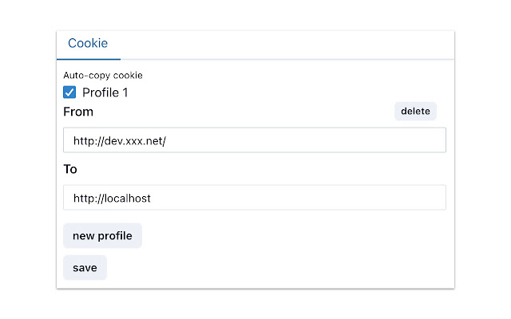
Task: Switch to the Cookie tab
Action: pos(88,44)
